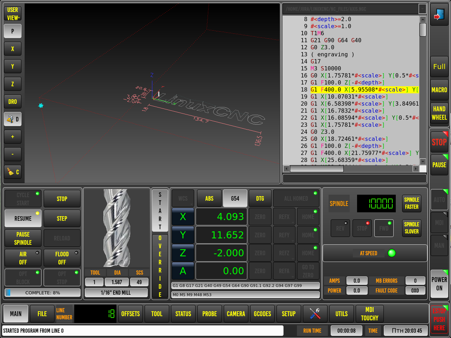
Task: Select MAN manual mode
Action: (x=439, y=245)
